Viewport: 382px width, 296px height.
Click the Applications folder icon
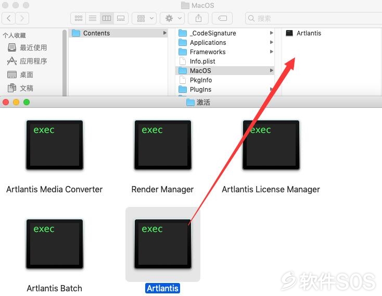click(x=183, y=42)
